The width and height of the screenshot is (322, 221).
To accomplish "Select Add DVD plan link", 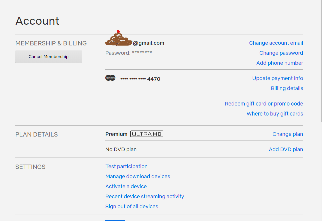I will coord(286,150).
